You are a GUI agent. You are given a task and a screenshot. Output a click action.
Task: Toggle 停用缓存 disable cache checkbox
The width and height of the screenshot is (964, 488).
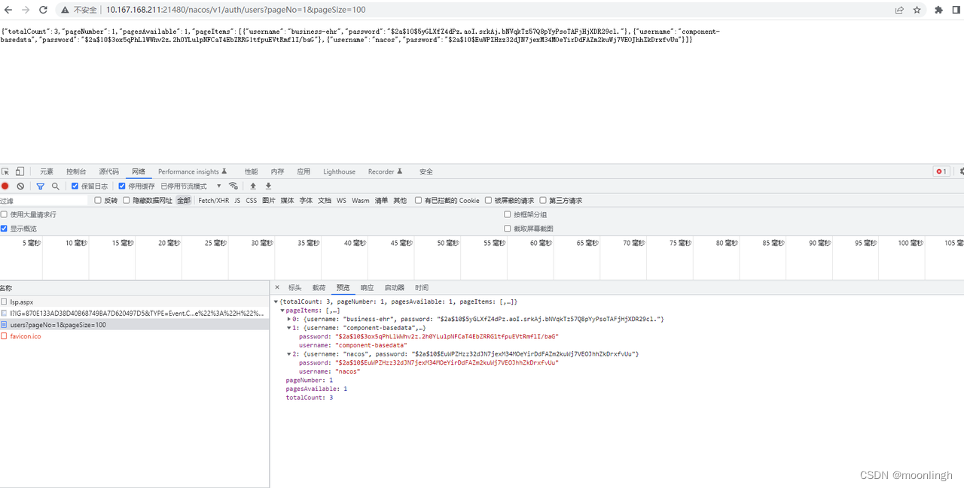point(122,186)
